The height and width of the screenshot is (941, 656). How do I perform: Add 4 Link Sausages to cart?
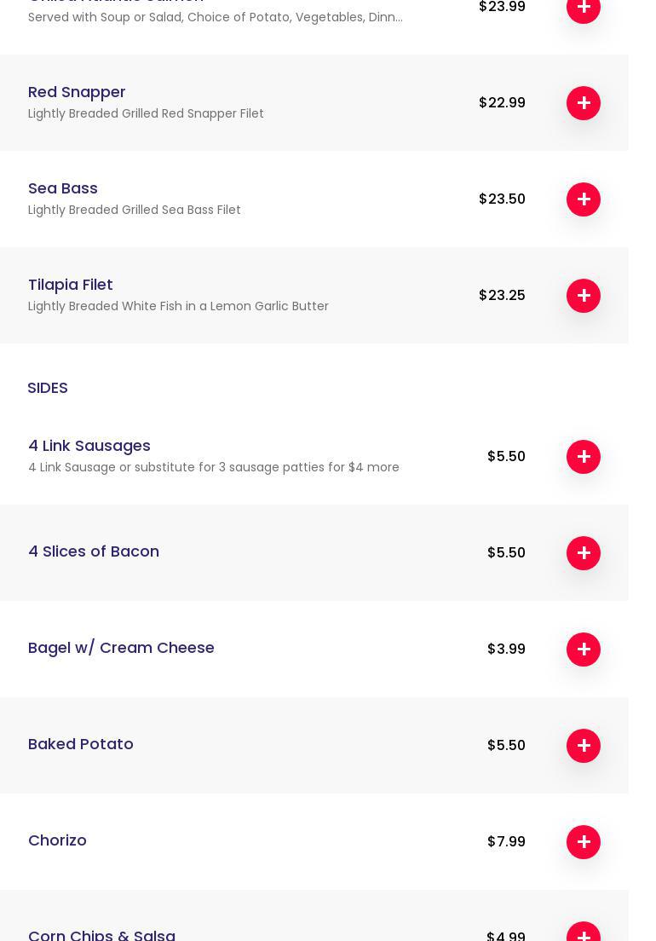(x=584, y=457)
